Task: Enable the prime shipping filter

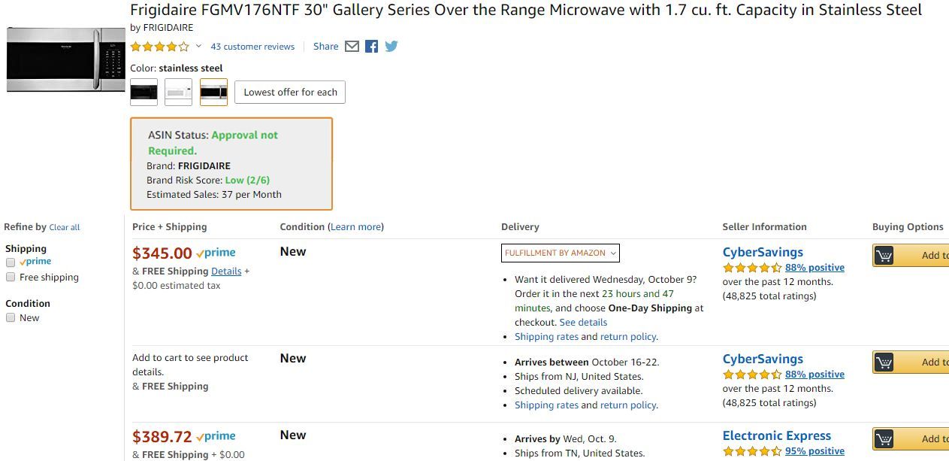Action: [11, 262]
